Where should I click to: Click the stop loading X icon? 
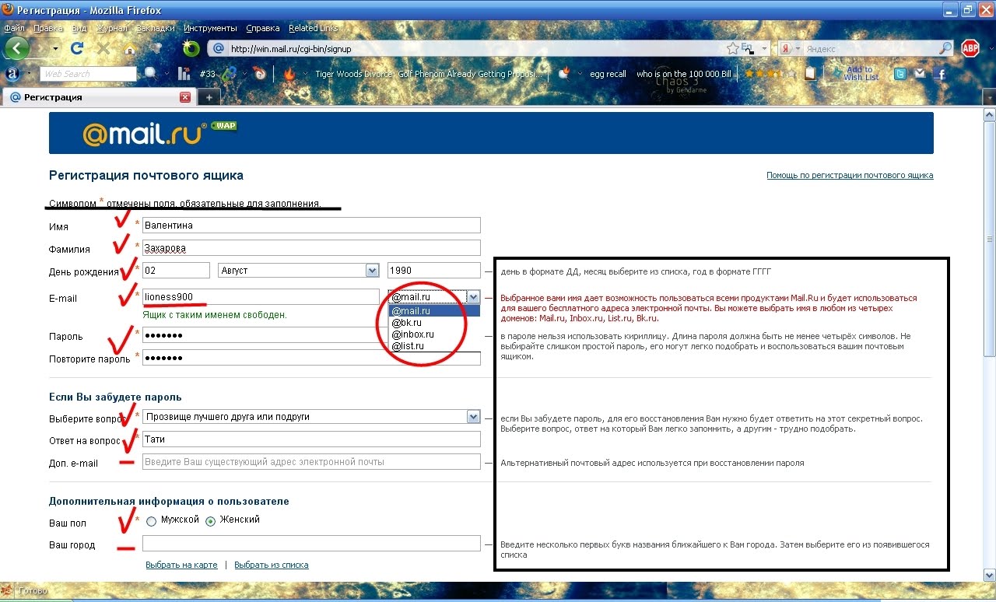click(x=102, y=48)
